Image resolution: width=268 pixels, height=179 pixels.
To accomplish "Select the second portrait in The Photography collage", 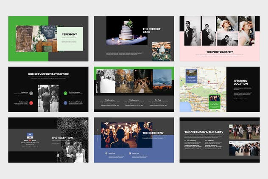I will click(209, 31).
